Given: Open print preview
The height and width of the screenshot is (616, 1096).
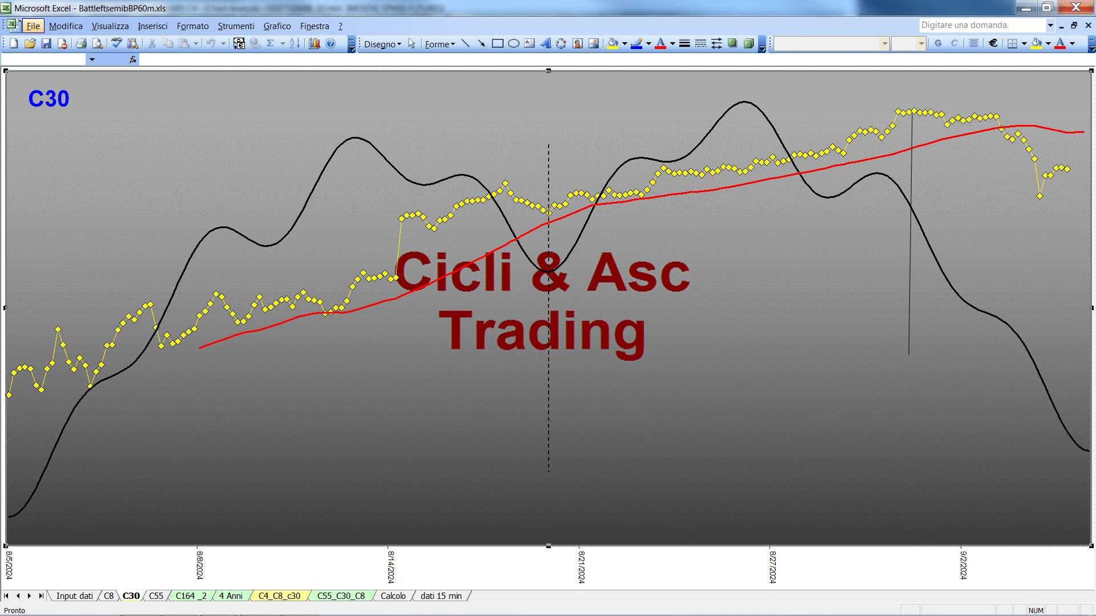Looking at the screenshot, I should pos(98,44).
